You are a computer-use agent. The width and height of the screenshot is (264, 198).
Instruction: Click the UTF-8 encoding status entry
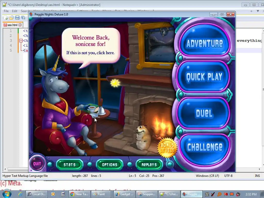click(228, 176)
